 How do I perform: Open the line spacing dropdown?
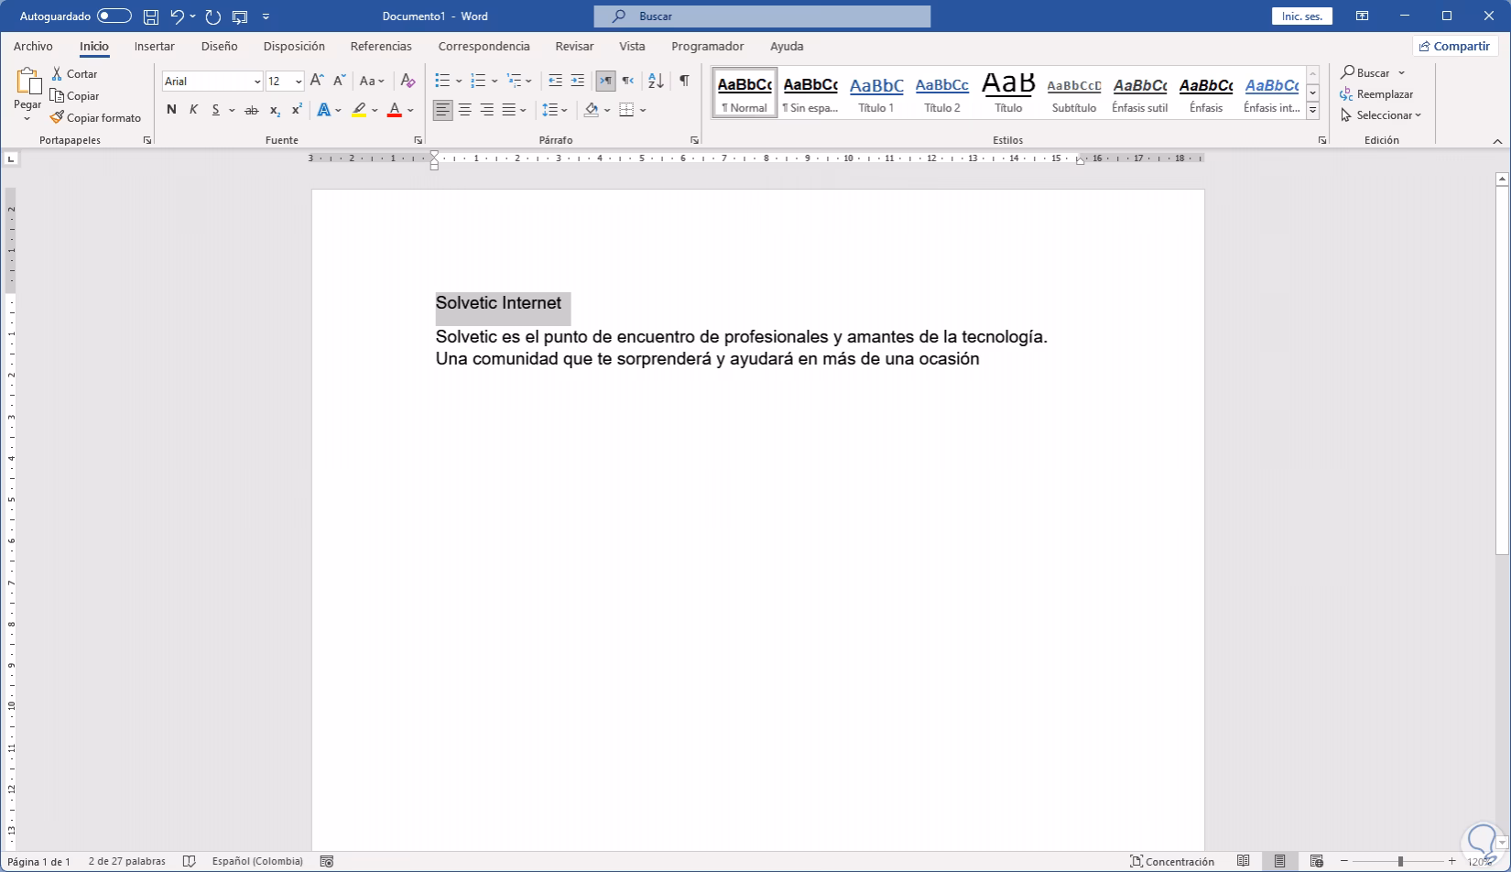tap(554, 110)
